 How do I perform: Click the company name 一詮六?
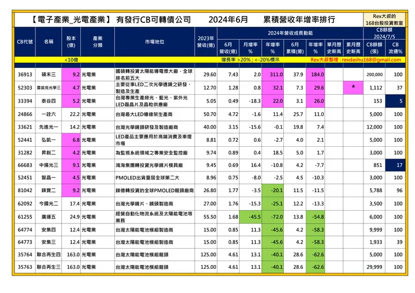[49, 114]
